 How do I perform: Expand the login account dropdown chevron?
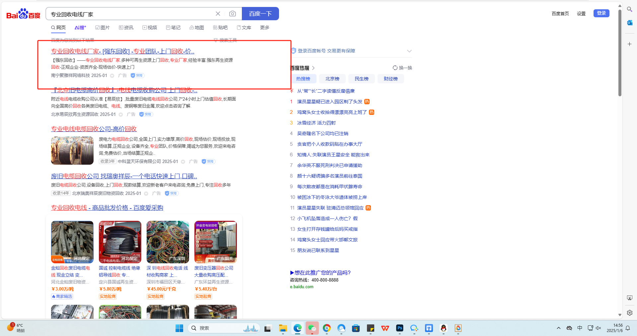click(409, 51)
